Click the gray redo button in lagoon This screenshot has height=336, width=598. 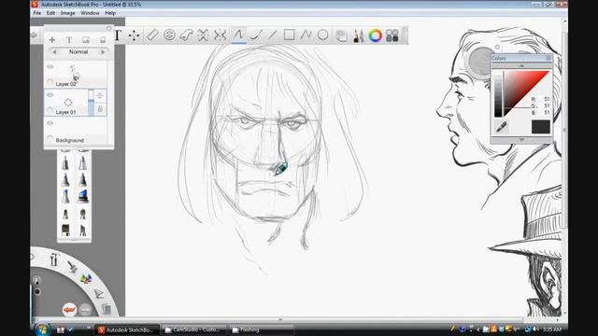pyautogui.click(x=85, y=310)
